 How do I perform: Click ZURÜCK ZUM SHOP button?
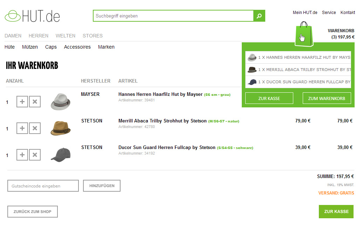click(32, 212)
